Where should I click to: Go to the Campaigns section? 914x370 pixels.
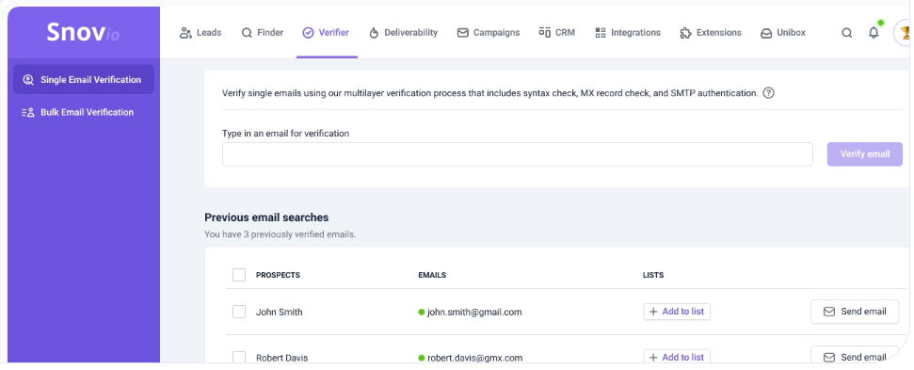click(x=489, y=33)
